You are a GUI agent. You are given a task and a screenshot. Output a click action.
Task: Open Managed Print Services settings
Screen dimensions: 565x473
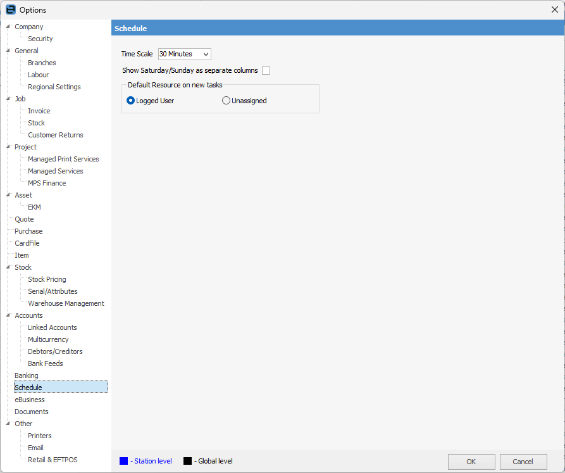[x=63, y=158]
